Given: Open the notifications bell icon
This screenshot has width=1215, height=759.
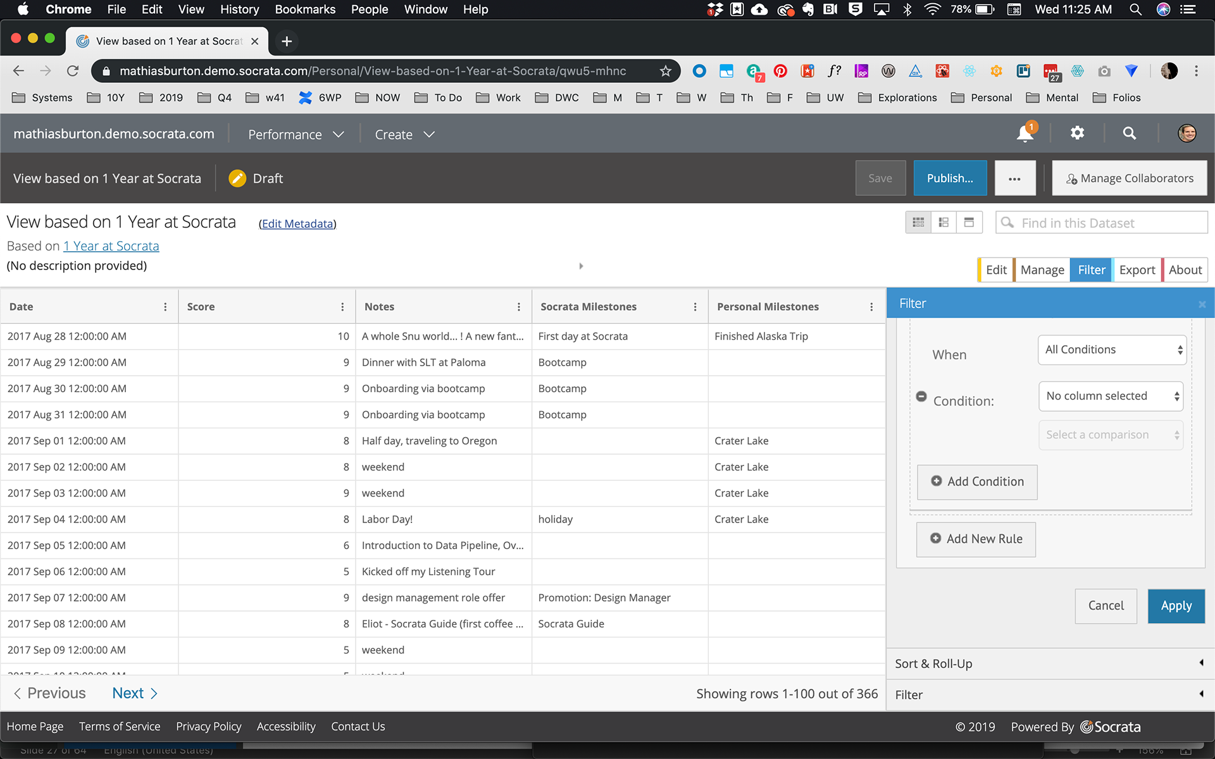Looking at the screenshot, I should click(1025, 133).
